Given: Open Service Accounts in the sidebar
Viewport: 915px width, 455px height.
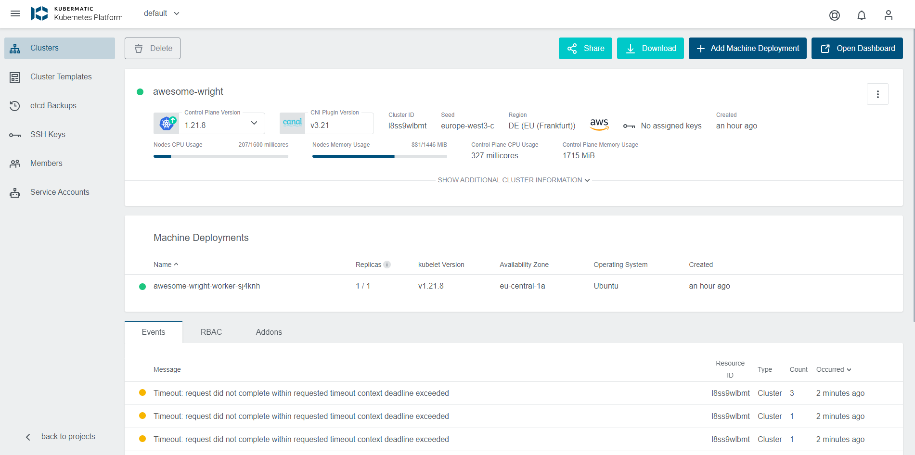Looking at the screenshot, I should tap(59, 192).
